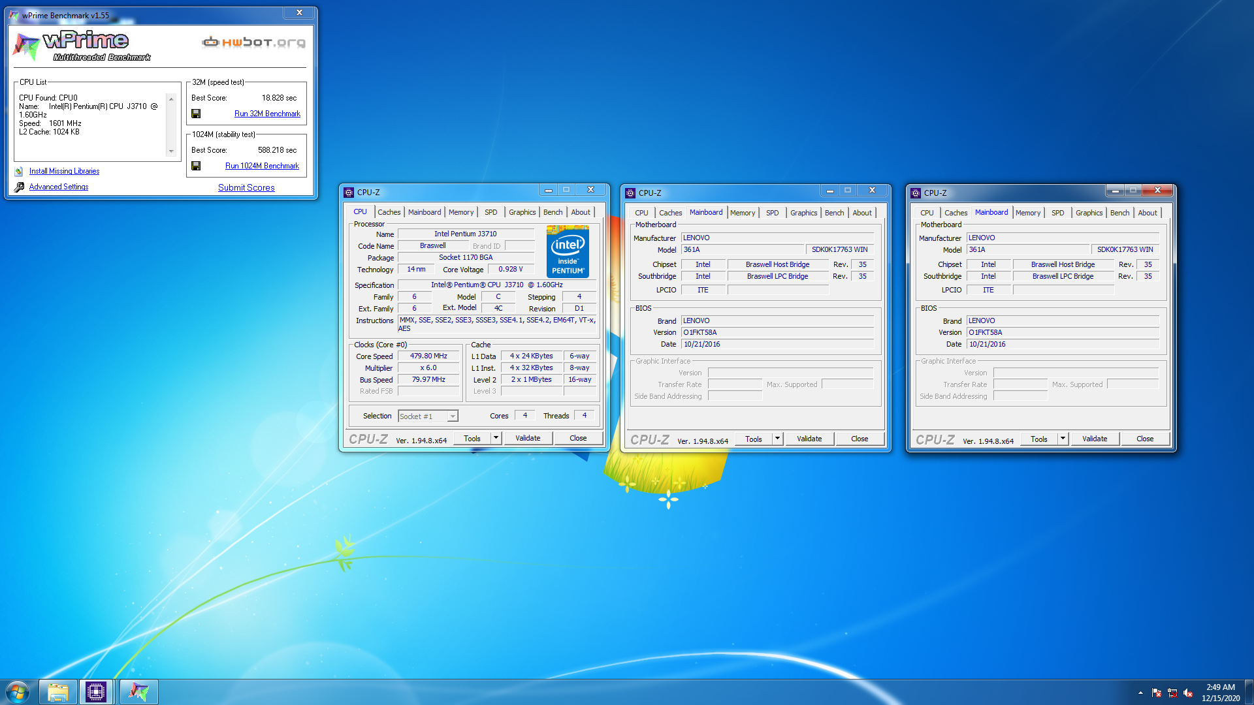Click Close button in first CPU-Z
This screenshot has height=705, width=1254.
tap(578, 438)
